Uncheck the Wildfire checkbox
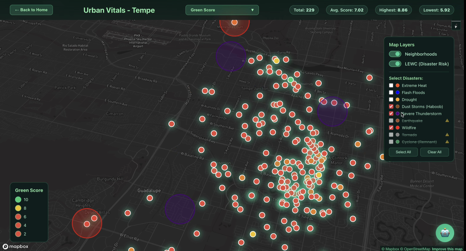This screenshot has width=466, height=251. pyautogui.click(x=391, y=128)
